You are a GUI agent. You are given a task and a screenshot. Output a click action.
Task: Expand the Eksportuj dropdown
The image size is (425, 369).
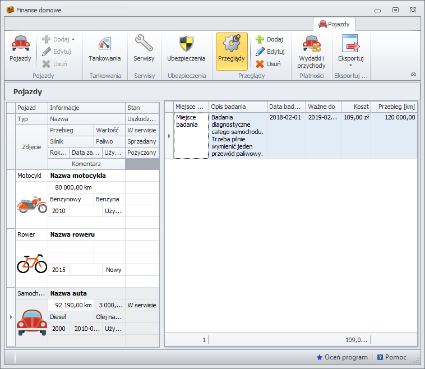[x=351, y=53]
